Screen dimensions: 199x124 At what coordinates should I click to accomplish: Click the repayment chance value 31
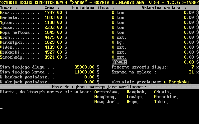[x=192, y=72]
